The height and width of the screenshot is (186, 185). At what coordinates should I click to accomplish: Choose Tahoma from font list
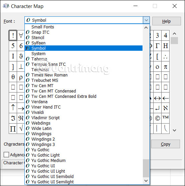coord(84,59)
